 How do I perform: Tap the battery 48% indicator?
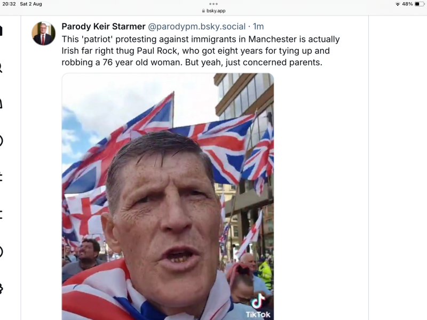(414, 4)
